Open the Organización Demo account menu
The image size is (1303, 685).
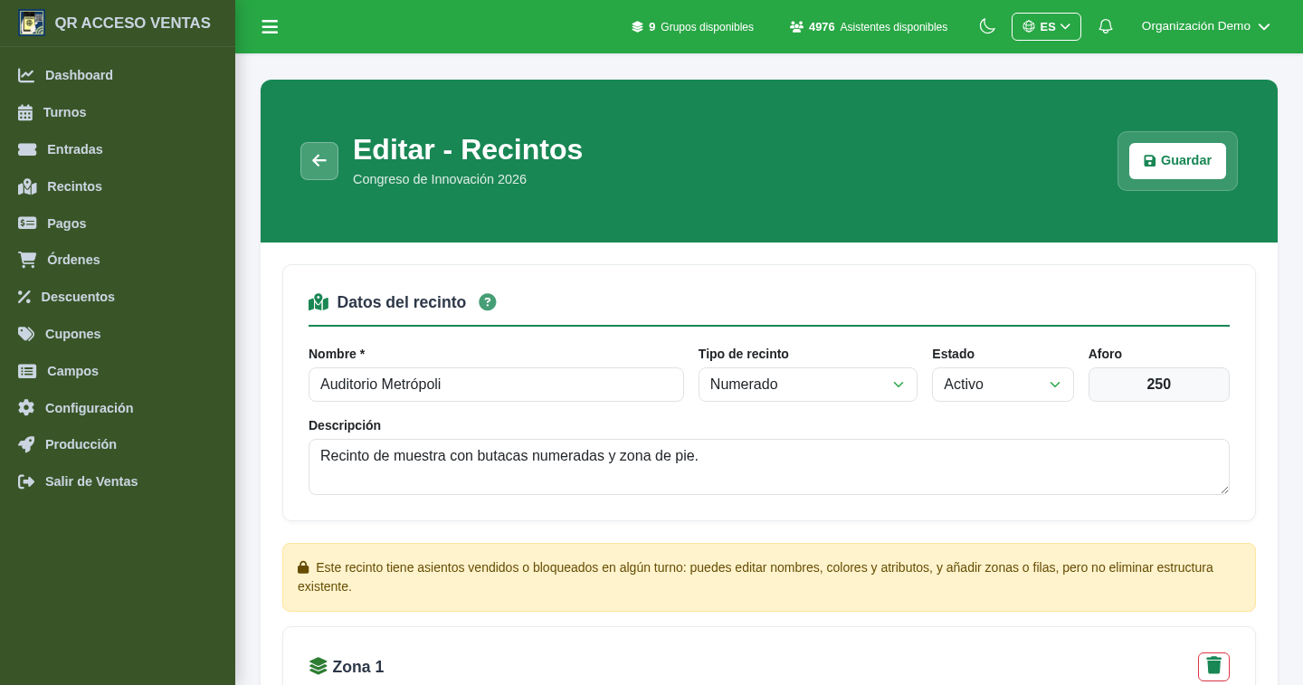(1205, 26)
